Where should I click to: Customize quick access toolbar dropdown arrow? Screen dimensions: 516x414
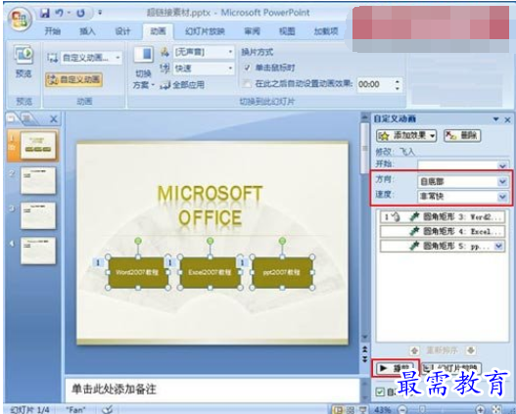(x=100, y=13)
